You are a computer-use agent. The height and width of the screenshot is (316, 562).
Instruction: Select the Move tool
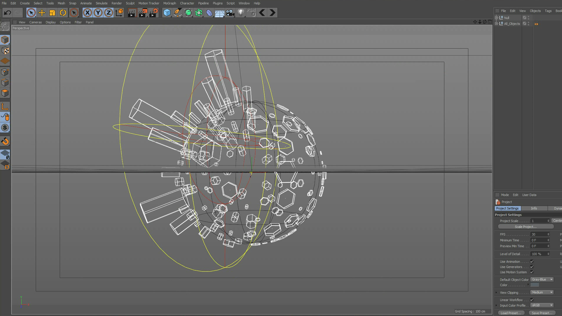coord(42,13)
